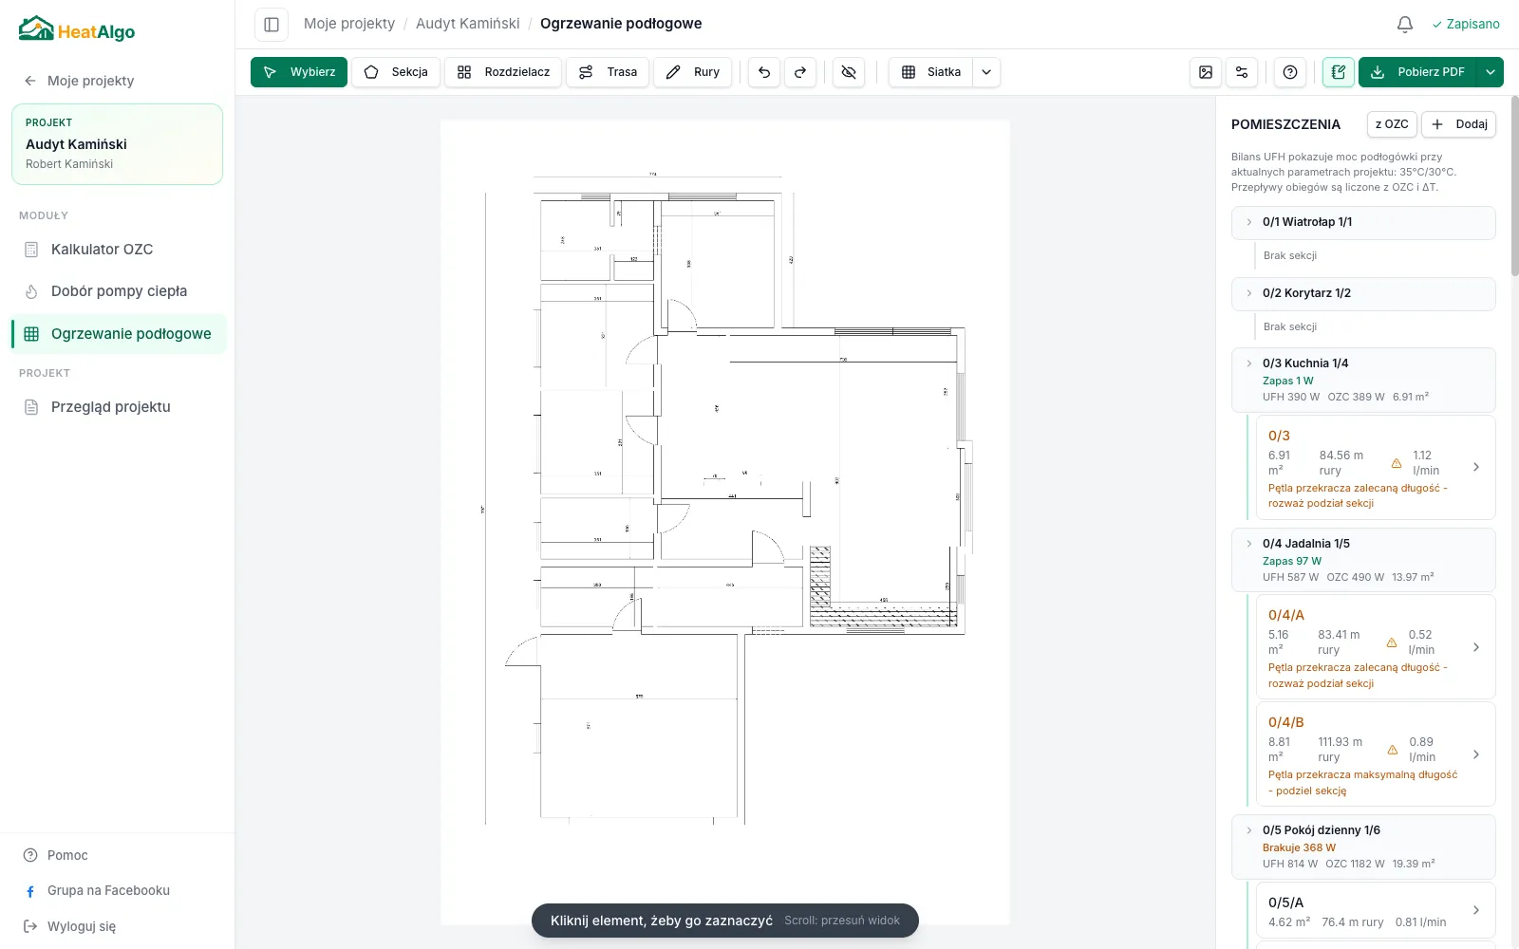Screen dimensions: 1519x949
Task: Click the Audyt Kamiński breadcrumb link
Action: click(x=468, y=24)
